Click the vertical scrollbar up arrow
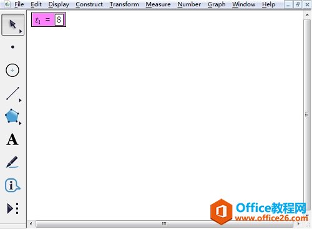Image resolution: width=312 pixels, height=229 pixels. pyautogui.click(x=307, y=14)
